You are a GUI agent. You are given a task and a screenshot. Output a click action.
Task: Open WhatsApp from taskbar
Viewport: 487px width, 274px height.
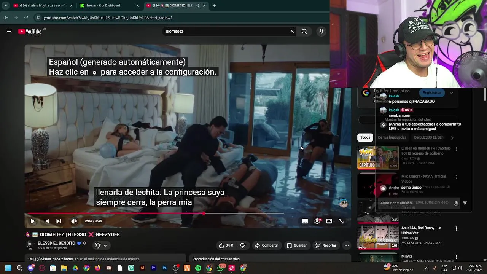click(x=221, y=268)
